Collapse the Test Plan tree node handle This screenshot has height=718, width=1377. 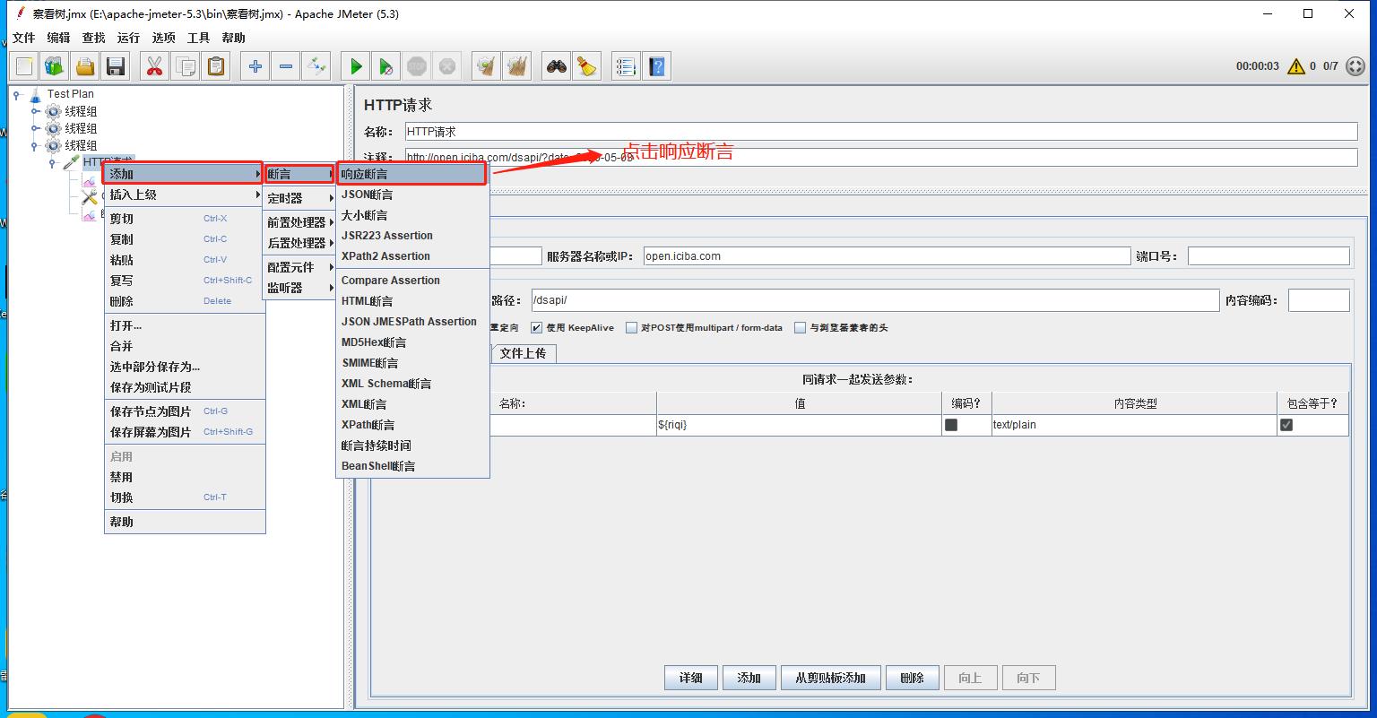(x=17, y=94)
